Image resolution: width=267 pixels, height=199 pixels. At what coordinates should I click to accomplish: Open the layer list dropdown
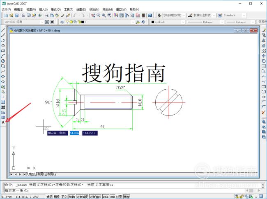pos(133,22)
